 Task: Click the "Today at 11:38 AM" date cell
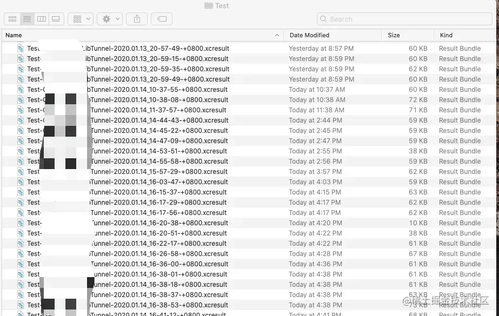pos(316,110)
